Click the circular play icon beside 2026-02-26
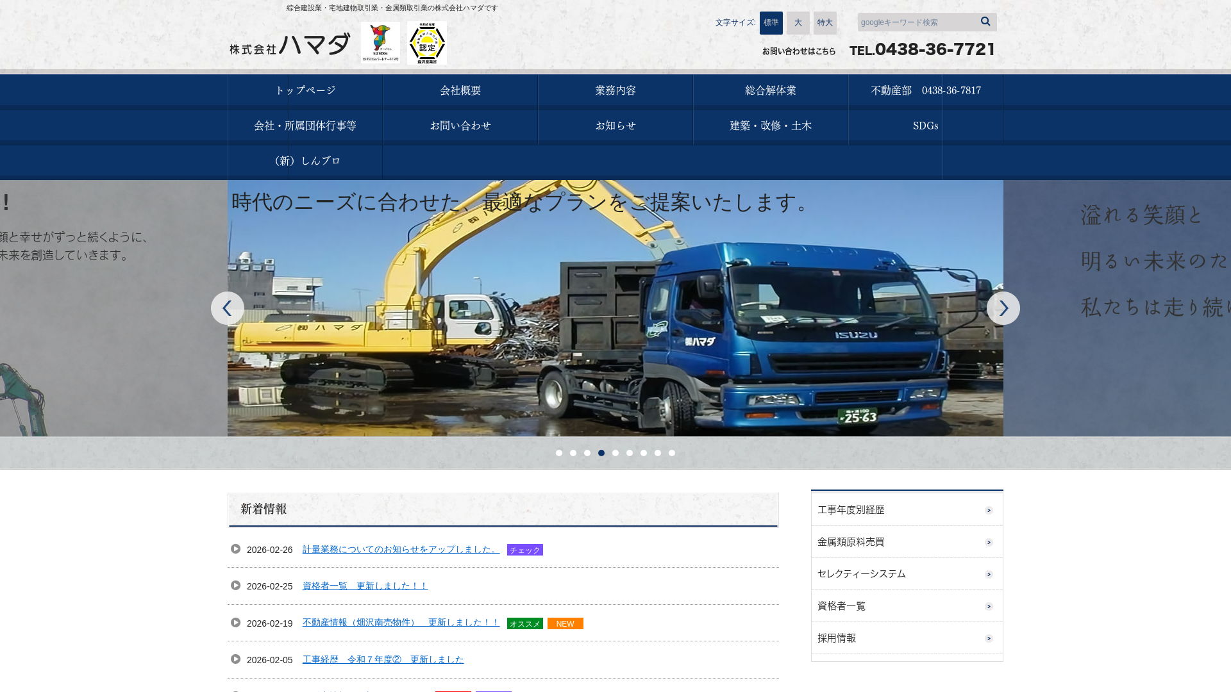 236,549
